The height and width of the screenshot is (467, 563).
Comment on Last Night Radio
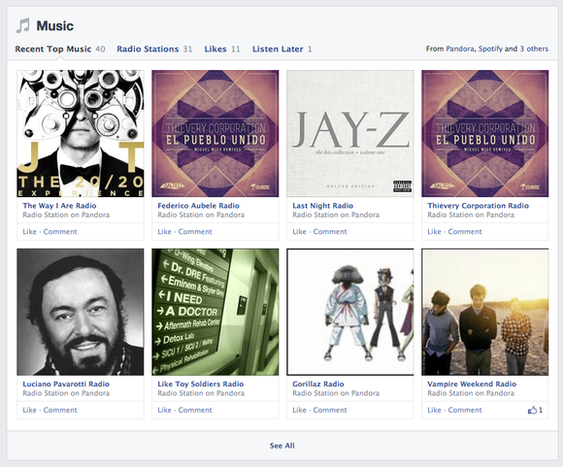point(330,232)
